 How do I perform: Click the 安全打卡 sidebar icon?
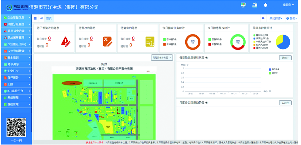[x=5, y=71]
